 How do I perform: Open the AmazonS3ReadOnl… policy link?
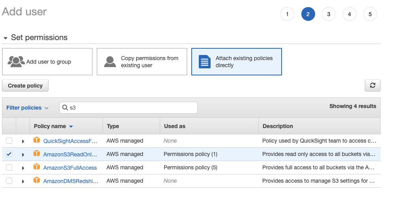[70, 154]
